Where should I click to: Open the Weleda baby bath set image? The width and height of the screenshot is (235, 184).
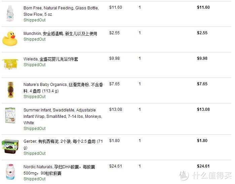[10, 63]
